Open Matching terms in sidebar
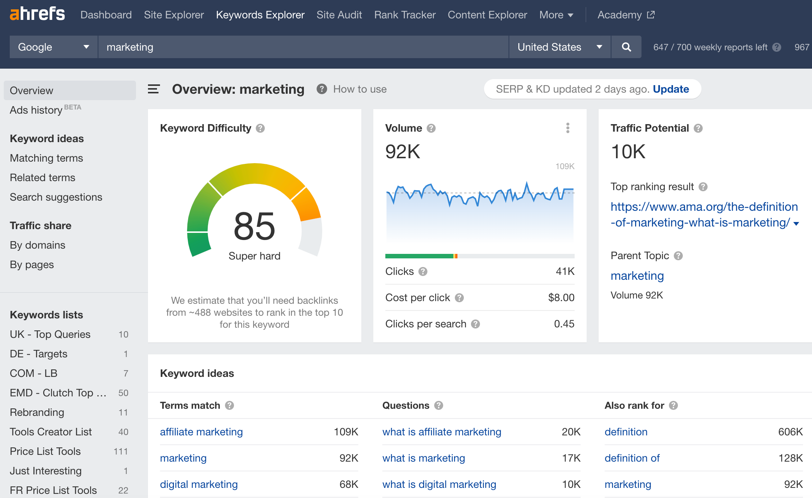812x498 pixels. pyautogui.click(x=46, y=158)
